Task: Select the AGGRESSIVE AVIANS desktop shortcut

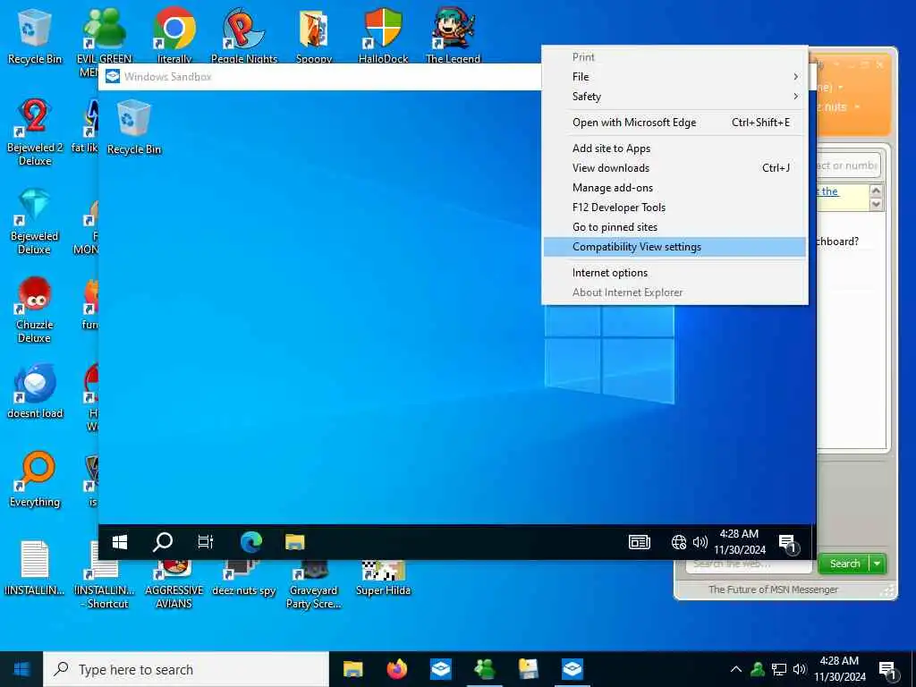Action: coord(174,584)
